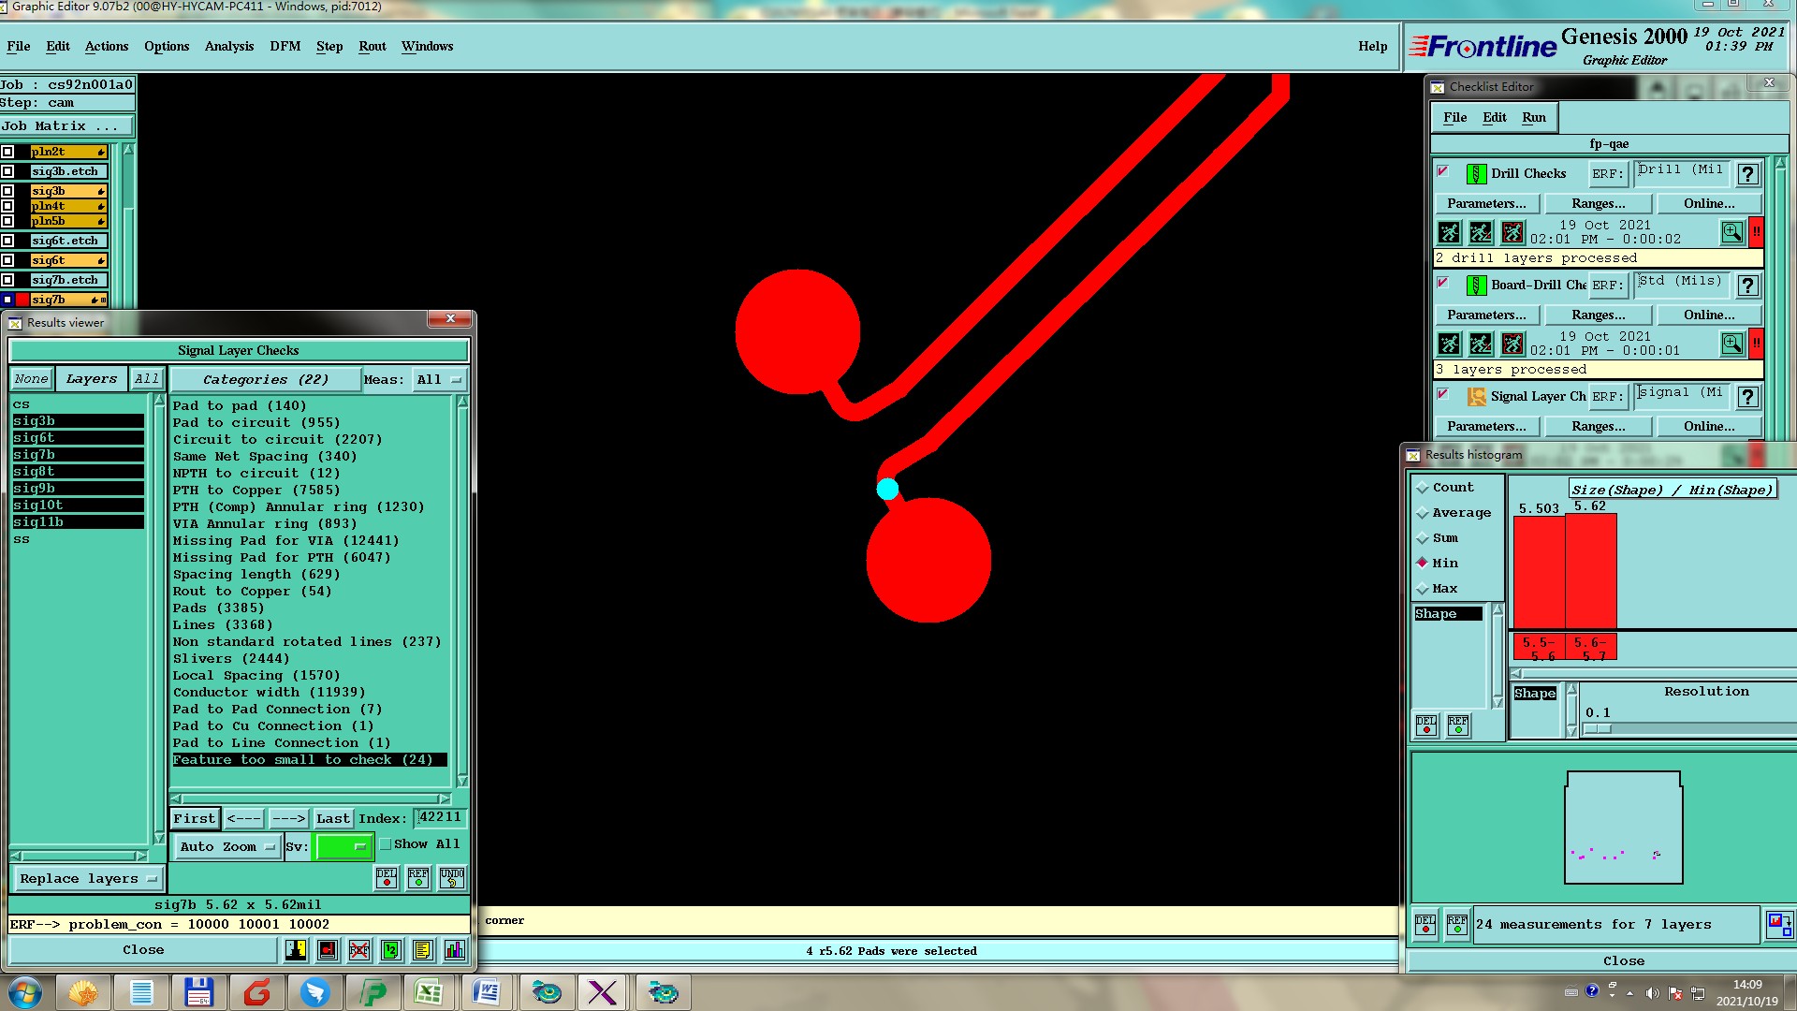Enable the Show All checkbox

pos(385,844)
